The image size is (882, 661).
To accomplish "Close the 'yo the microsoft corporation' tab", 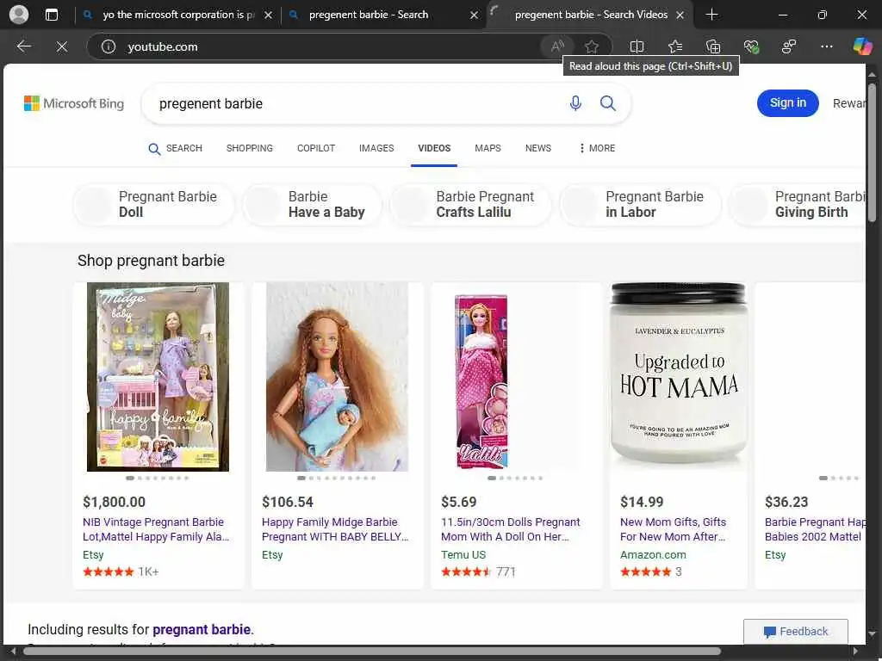I will click(269, 15).
